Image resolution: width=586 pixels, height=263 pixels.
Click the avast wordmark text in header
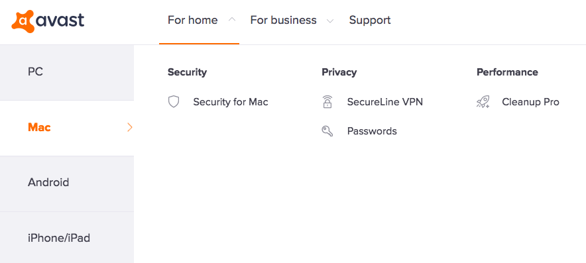point(60,20)
